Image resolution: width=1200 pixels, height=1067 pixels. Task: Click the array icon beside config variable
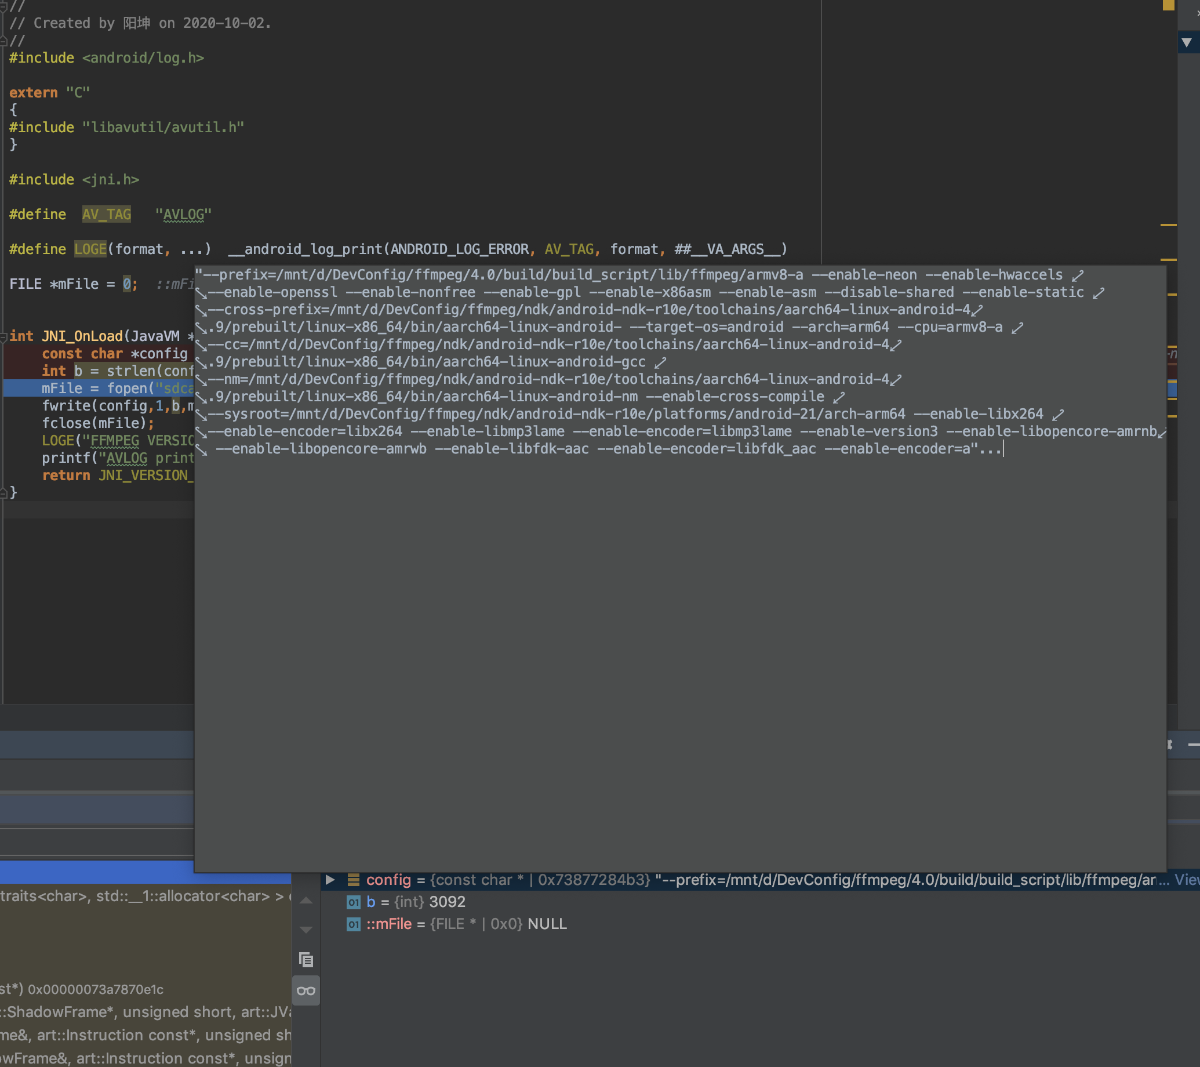(354, 880)
